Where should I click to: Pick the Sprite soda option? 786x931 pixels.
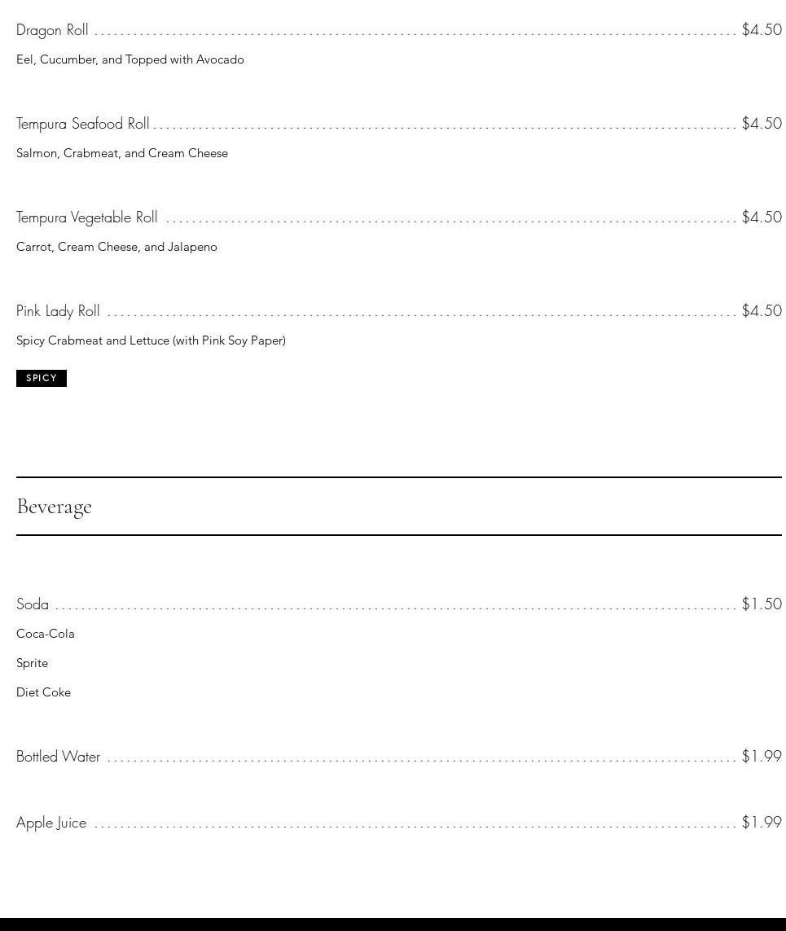coord(33,663)
